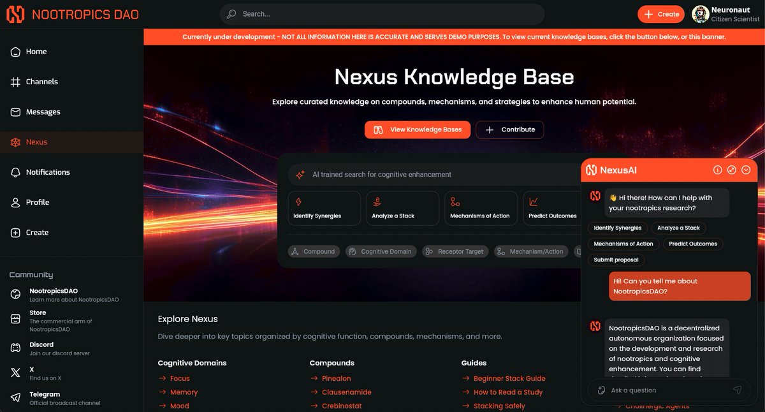Click the Submit proposal chip in chat
This screenshot has height=412, width=765.
point(616,260)
